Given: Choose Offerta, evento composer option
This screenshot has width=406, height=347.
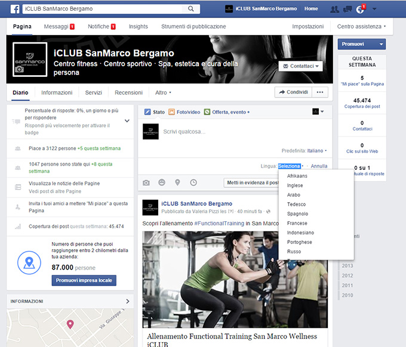Looking at the screenshot, I should click(227, 112).
